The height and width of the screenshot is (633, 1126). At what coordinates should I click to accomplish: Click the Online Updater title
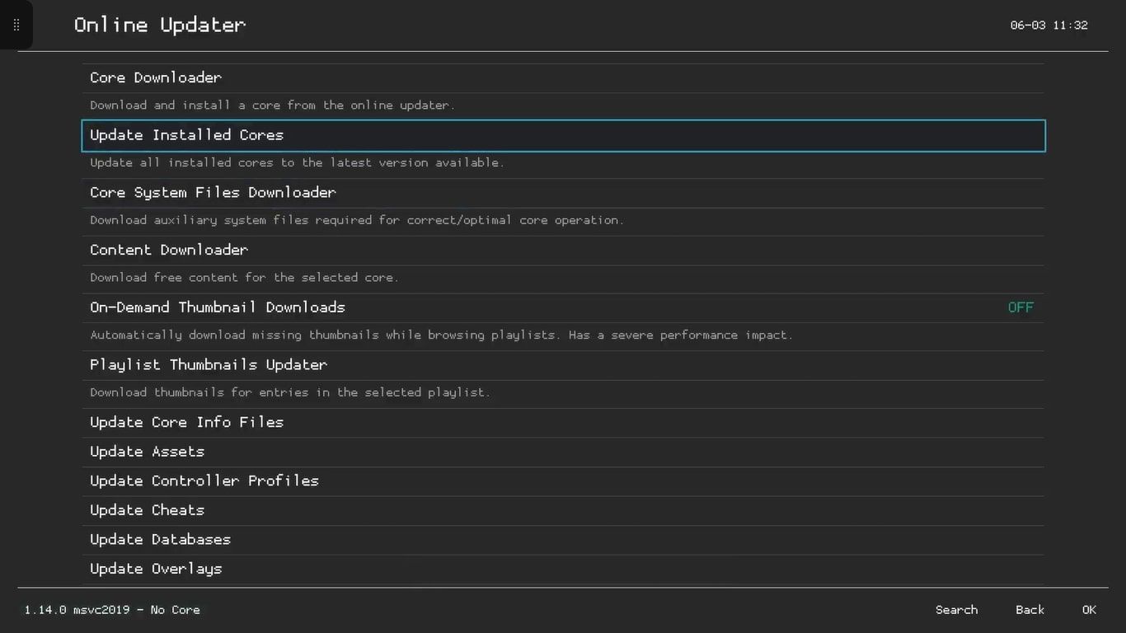(159, 24)
